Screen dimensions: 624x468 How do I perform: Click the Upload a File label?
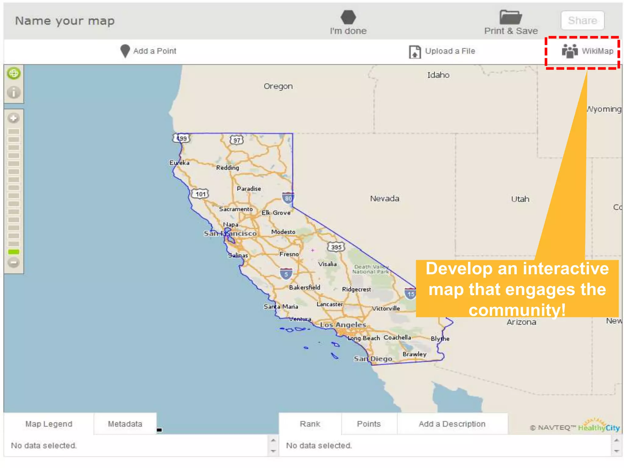[450, 51]
